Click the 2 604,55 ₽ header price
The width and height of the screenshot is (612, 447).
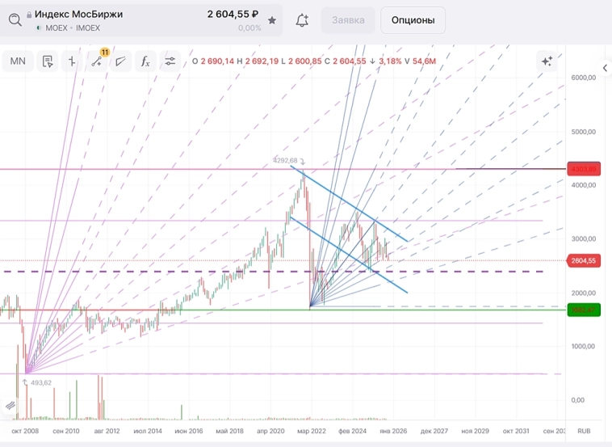233,14
